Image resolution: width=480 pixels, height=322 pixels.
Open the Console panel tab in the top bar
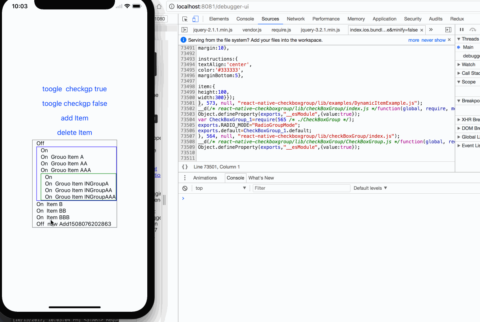(x=245, y=19)
